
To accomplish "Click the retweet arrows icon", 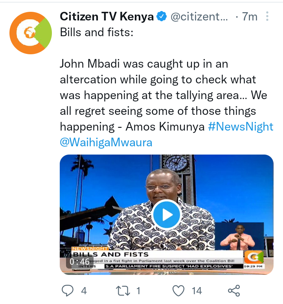I will pos(123,291).
